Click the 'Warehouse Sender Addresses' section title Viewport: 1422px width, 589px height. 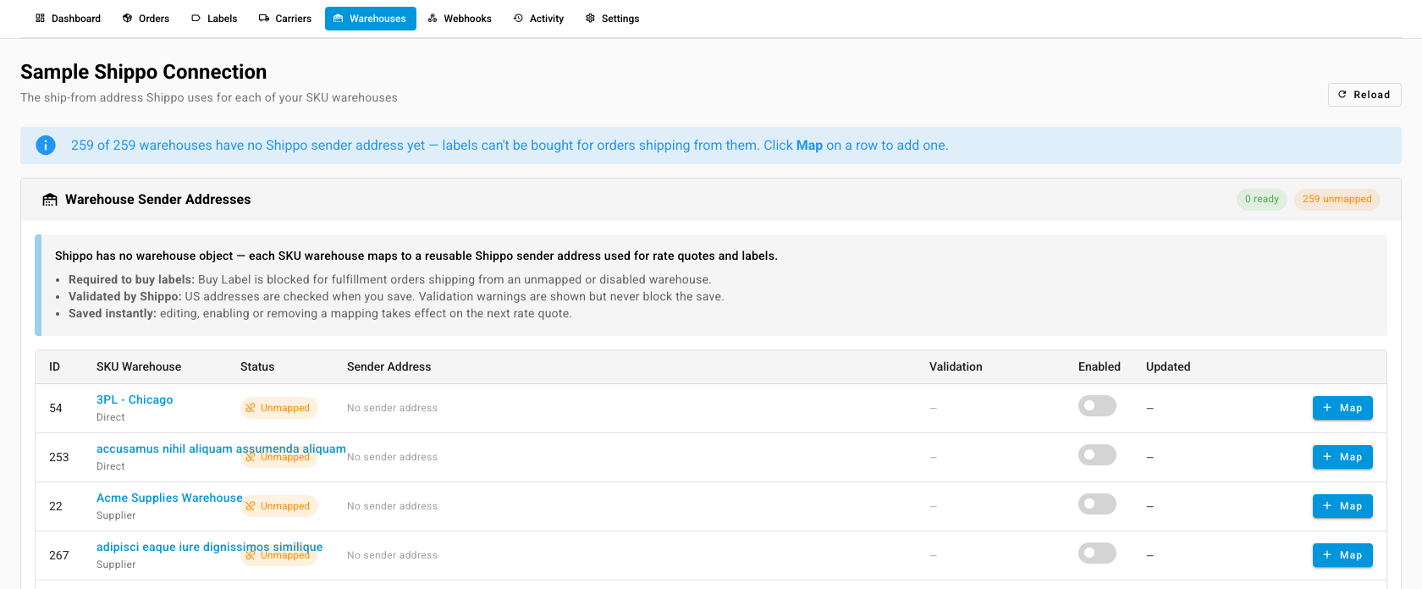click(x=157, y=200)
